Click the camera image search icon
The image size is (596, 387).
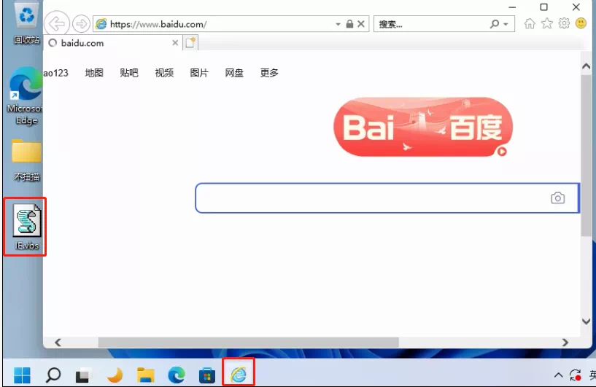pos(557,198)
